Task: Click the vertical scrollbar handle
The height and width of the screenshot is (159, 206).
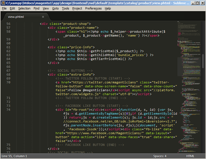Action: click(203, 61)
